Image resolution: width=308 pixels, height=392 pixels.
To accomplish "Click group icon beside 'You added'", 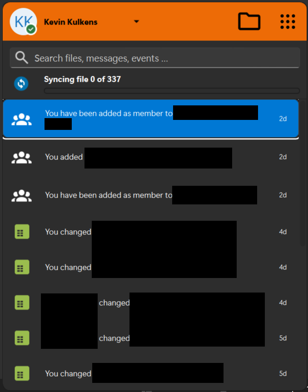I will coord(21,157).
